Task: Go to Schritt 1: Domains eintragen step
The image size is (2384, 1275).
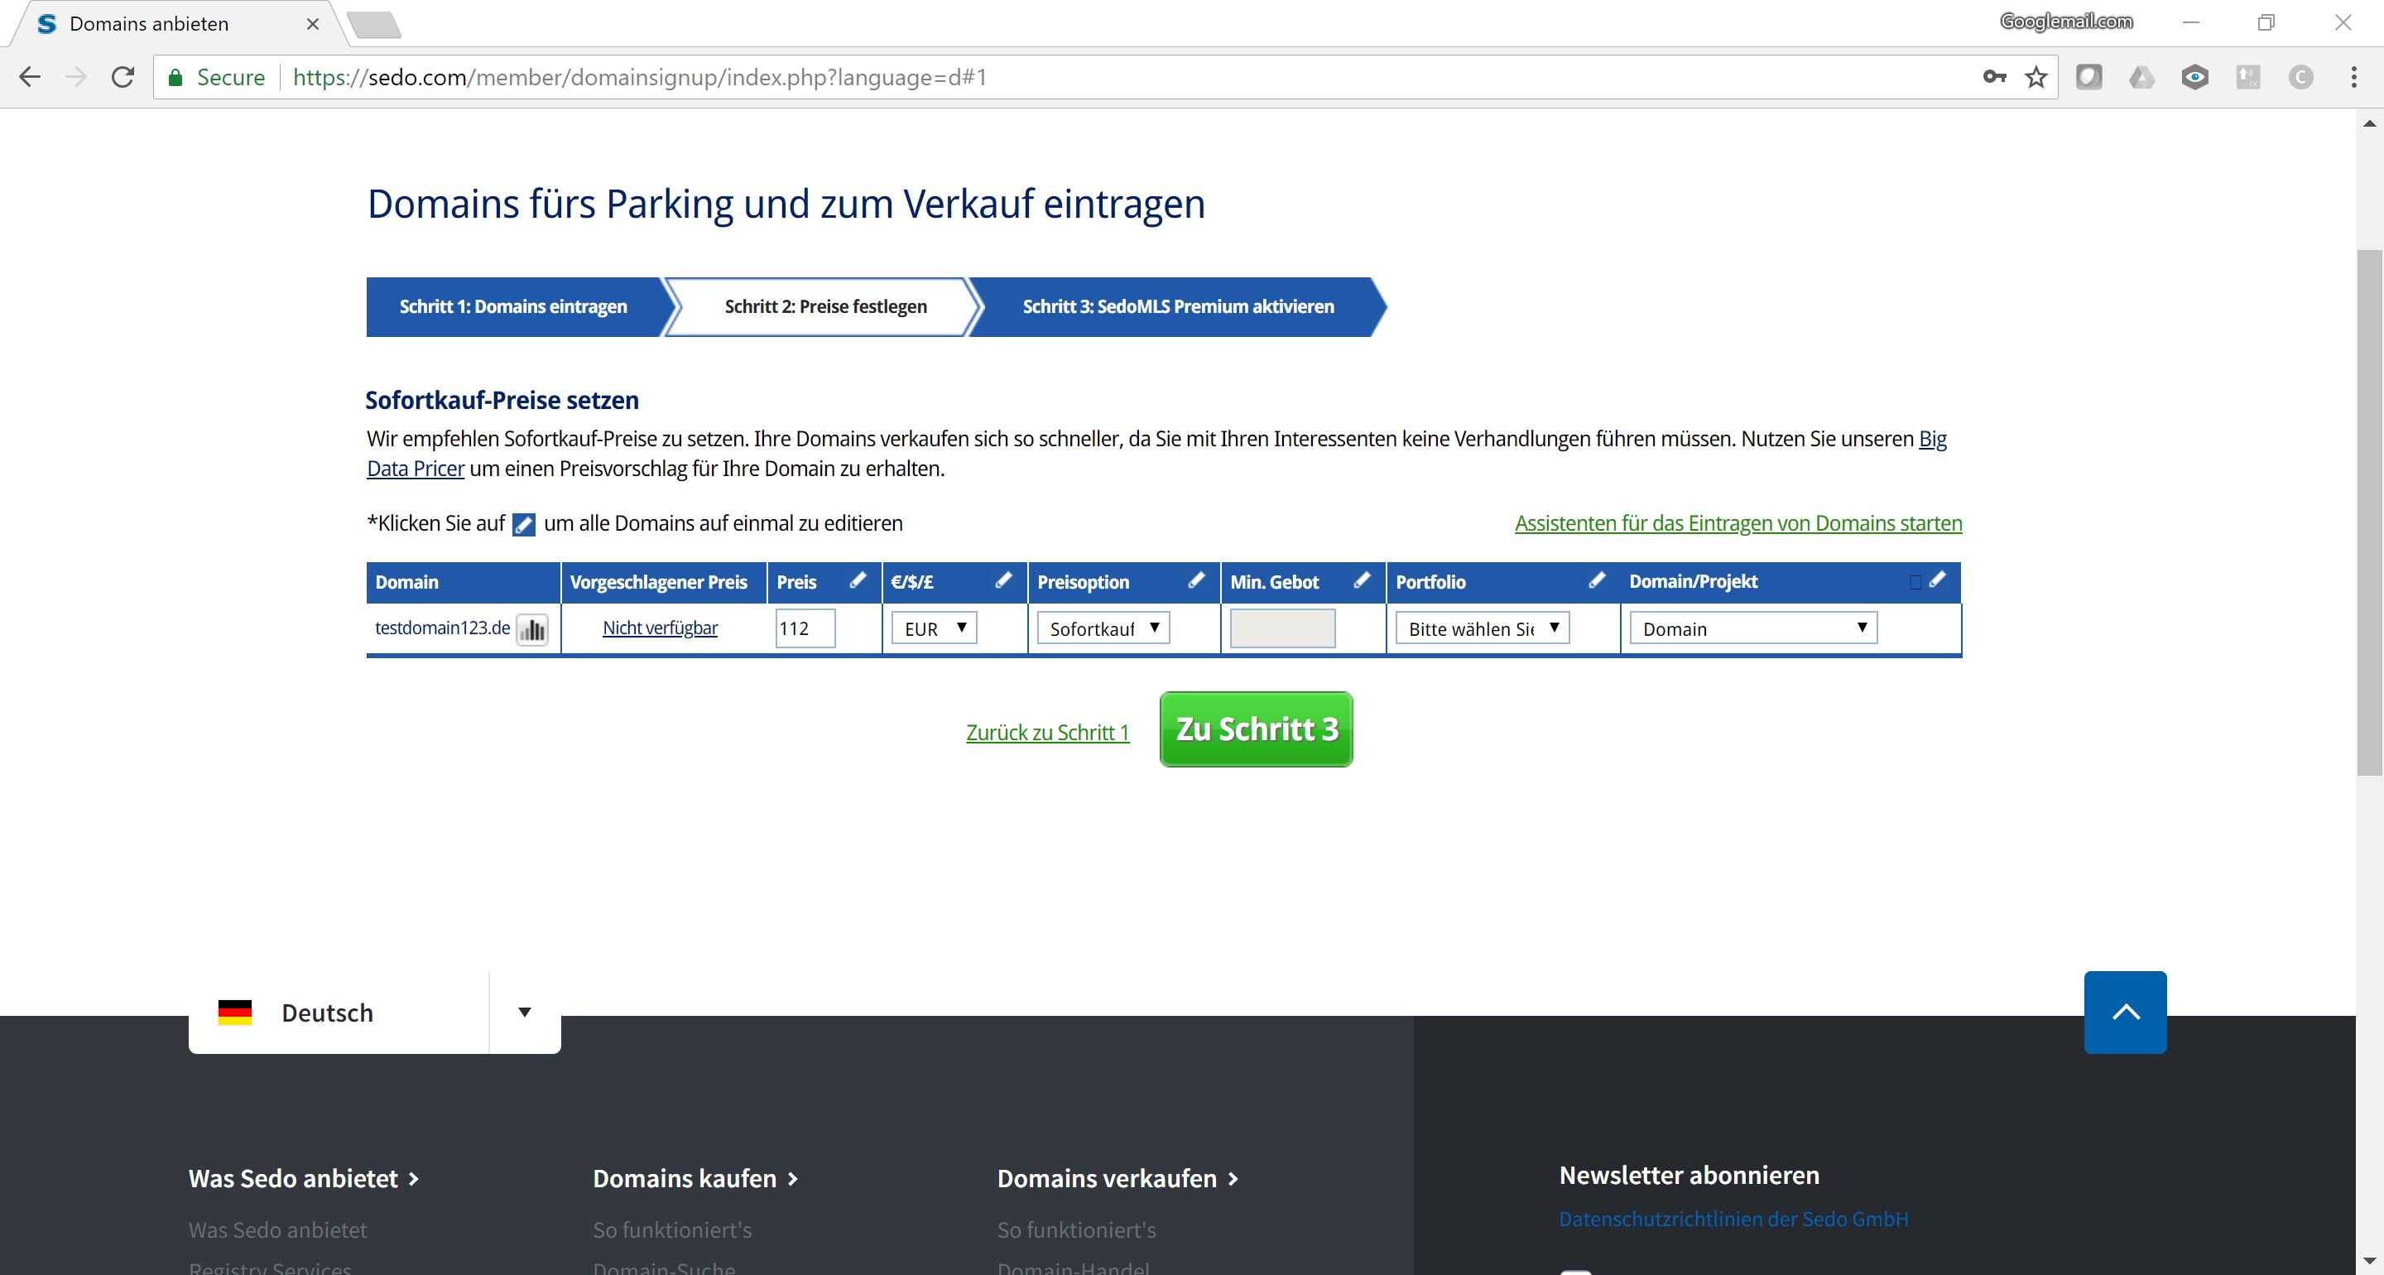Action: 512,306
